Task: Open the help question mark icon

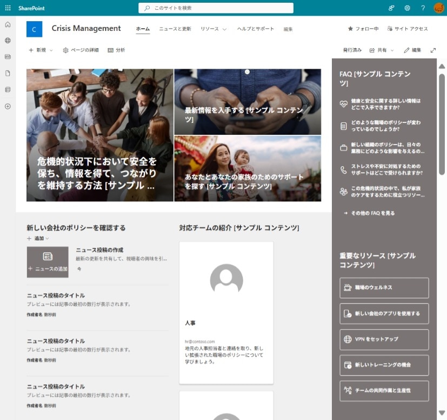Action: pyautogui.click(x=423, y=8)
